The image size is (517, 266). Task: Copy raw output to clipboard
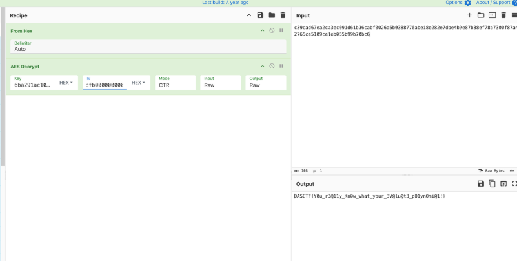tap(492, 184)
